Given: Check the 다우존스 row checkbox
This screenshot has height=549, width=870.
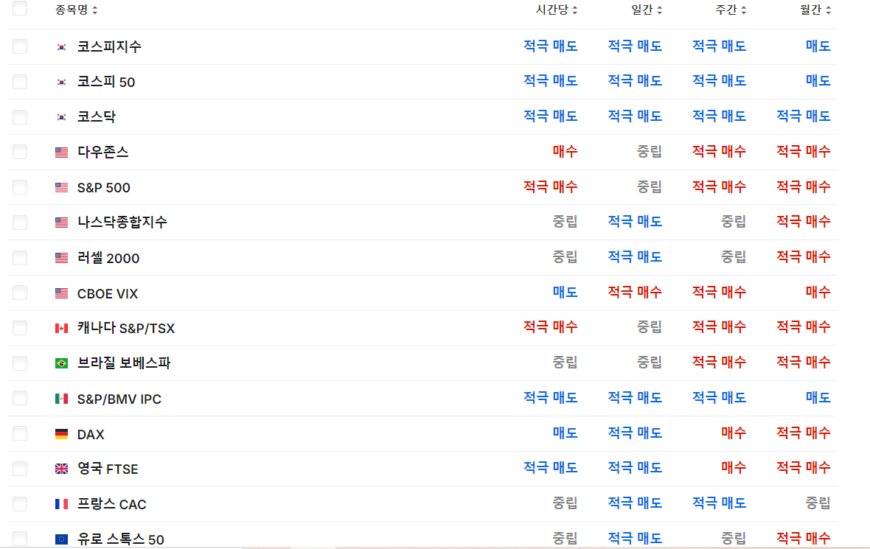Looking at the screenshot, I should coord(20,151).
